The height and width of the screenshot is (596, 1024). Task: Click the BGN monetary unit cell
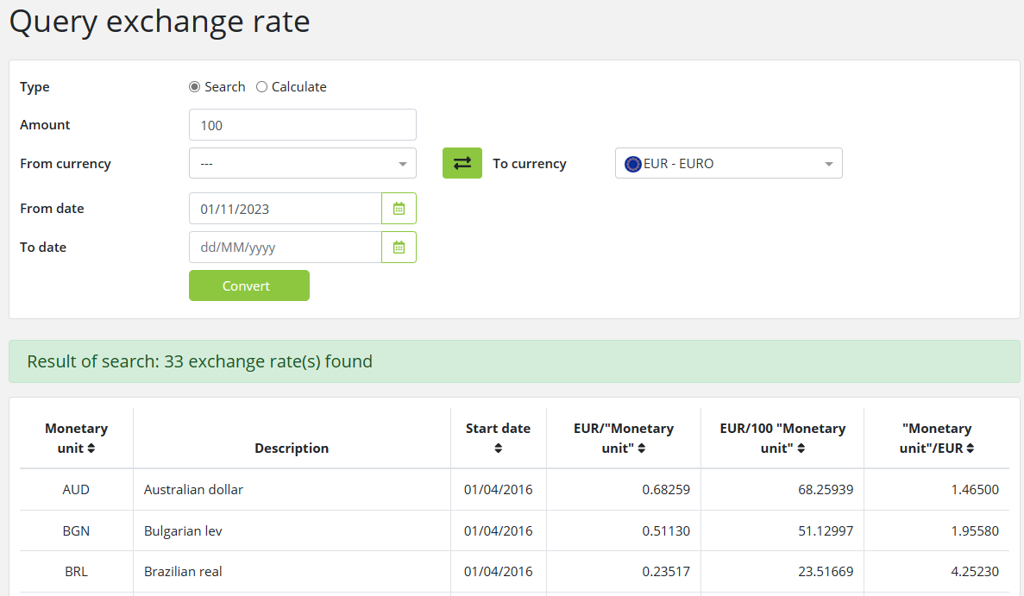click(x=76, y=531)
